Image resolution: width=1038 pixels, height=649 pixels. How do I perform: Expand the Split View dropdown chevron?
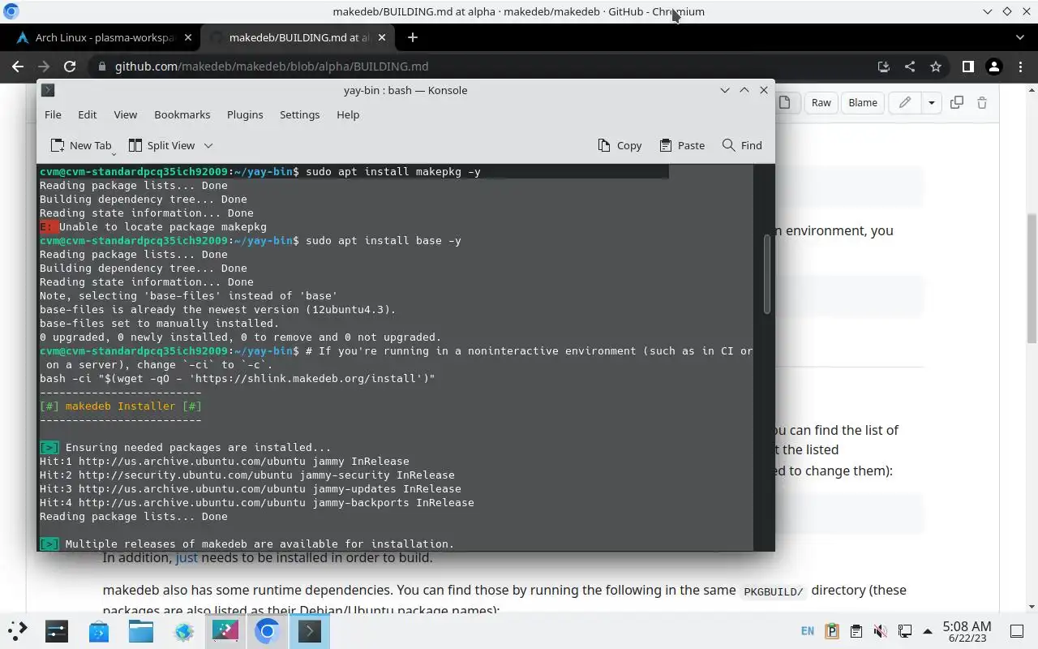(208, 145)
